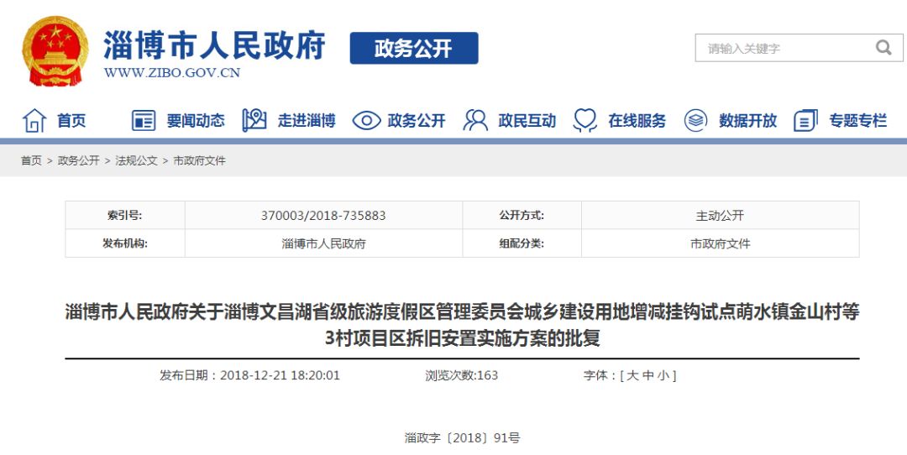Click the 索引号 label cell
The image size is (907, 455).
pyautogui.click(x=125, y=216)
